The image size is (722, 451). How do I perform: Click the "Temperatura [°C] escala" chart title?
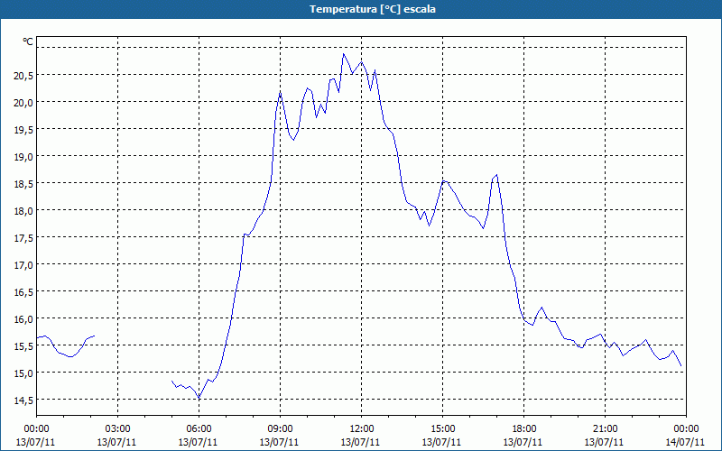pos(373,9)
